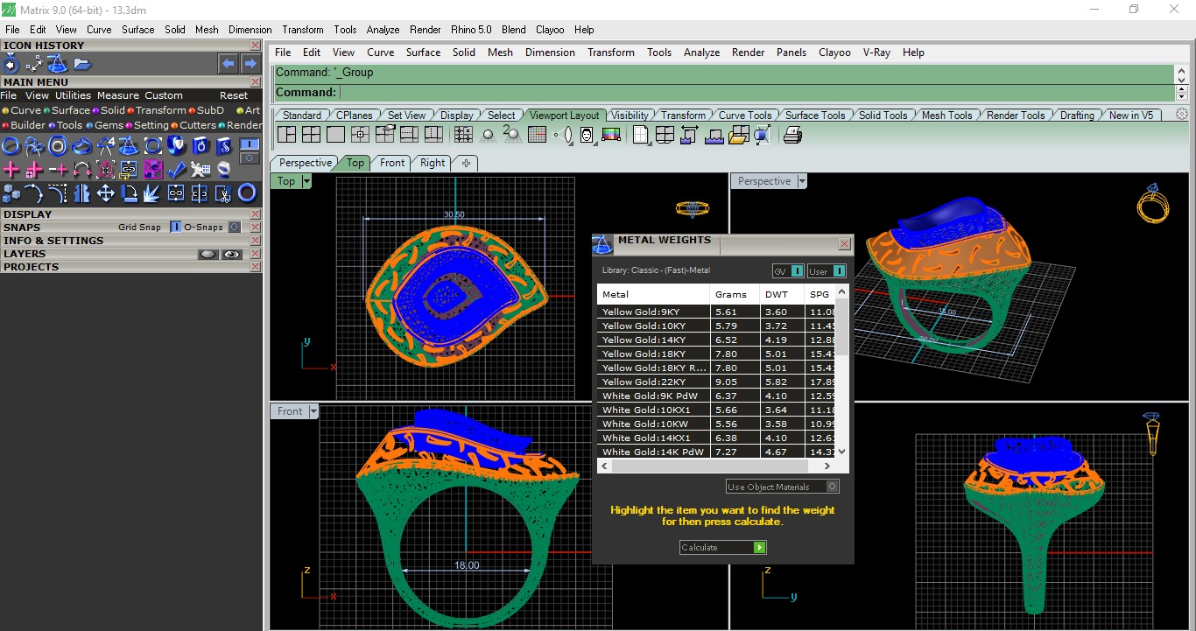
Task: Click the Command input field
Action: (756, 93)
